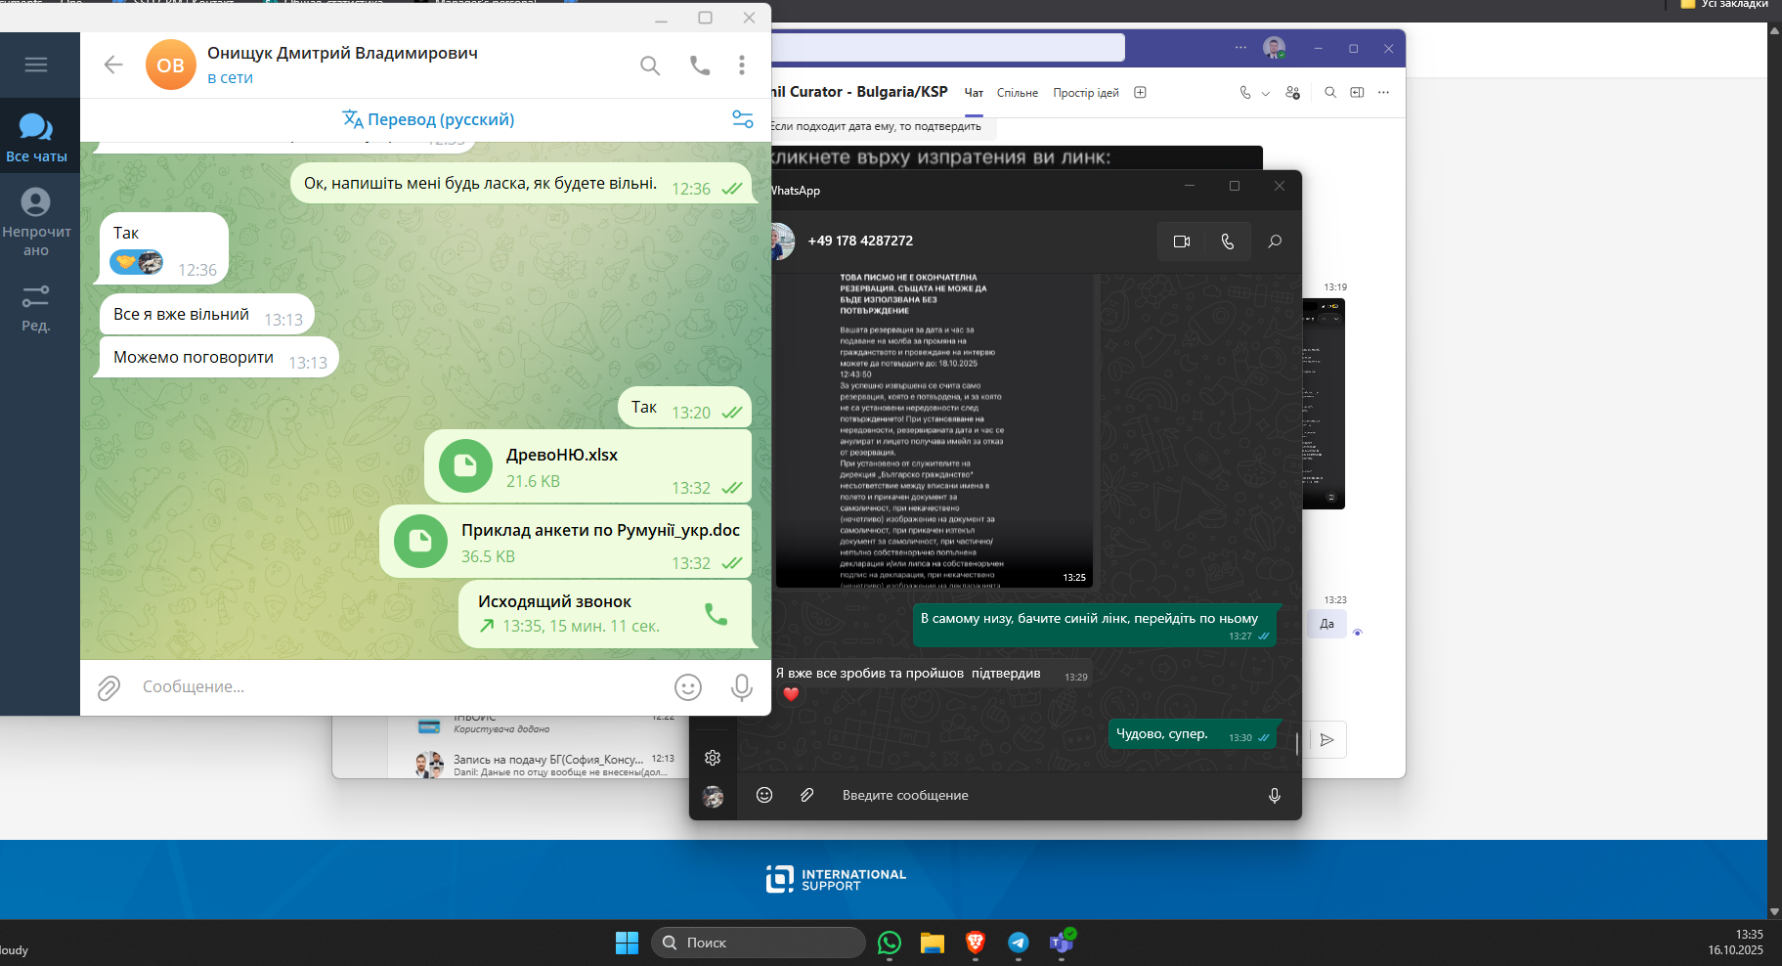Record a WhatsApp voice message
This screenshot has width=1782, height=966.
pos(1275,796)
